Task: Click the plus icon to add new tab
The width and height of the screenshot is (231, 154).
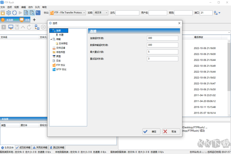Action: click(x=34, y=20)
